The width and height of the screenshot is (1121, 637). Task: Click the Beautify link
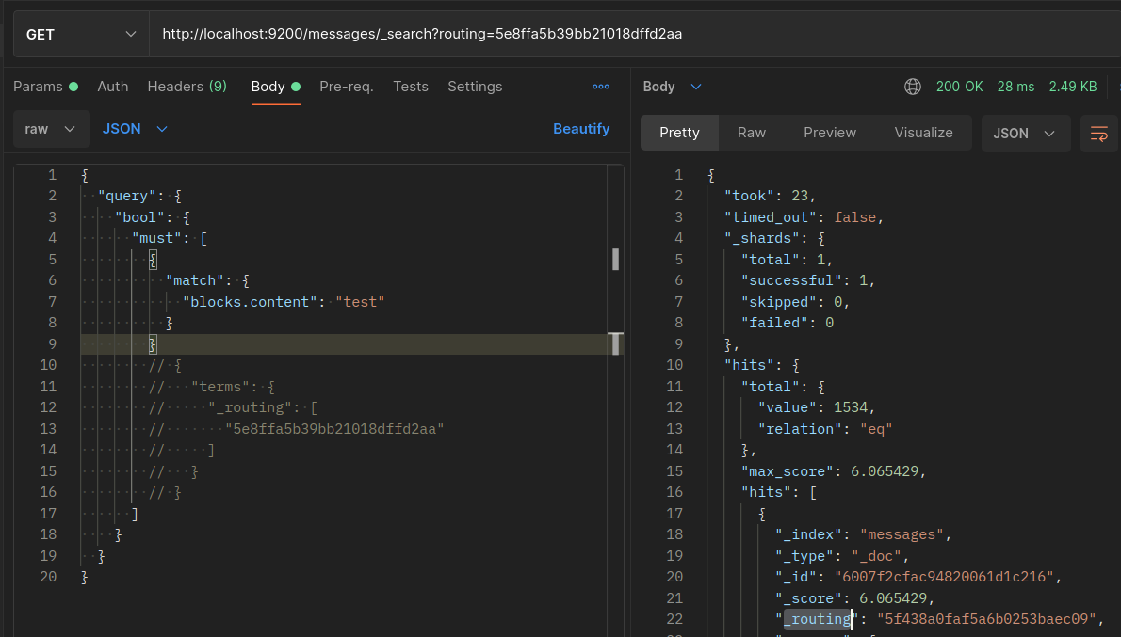[x=581, y=129]
